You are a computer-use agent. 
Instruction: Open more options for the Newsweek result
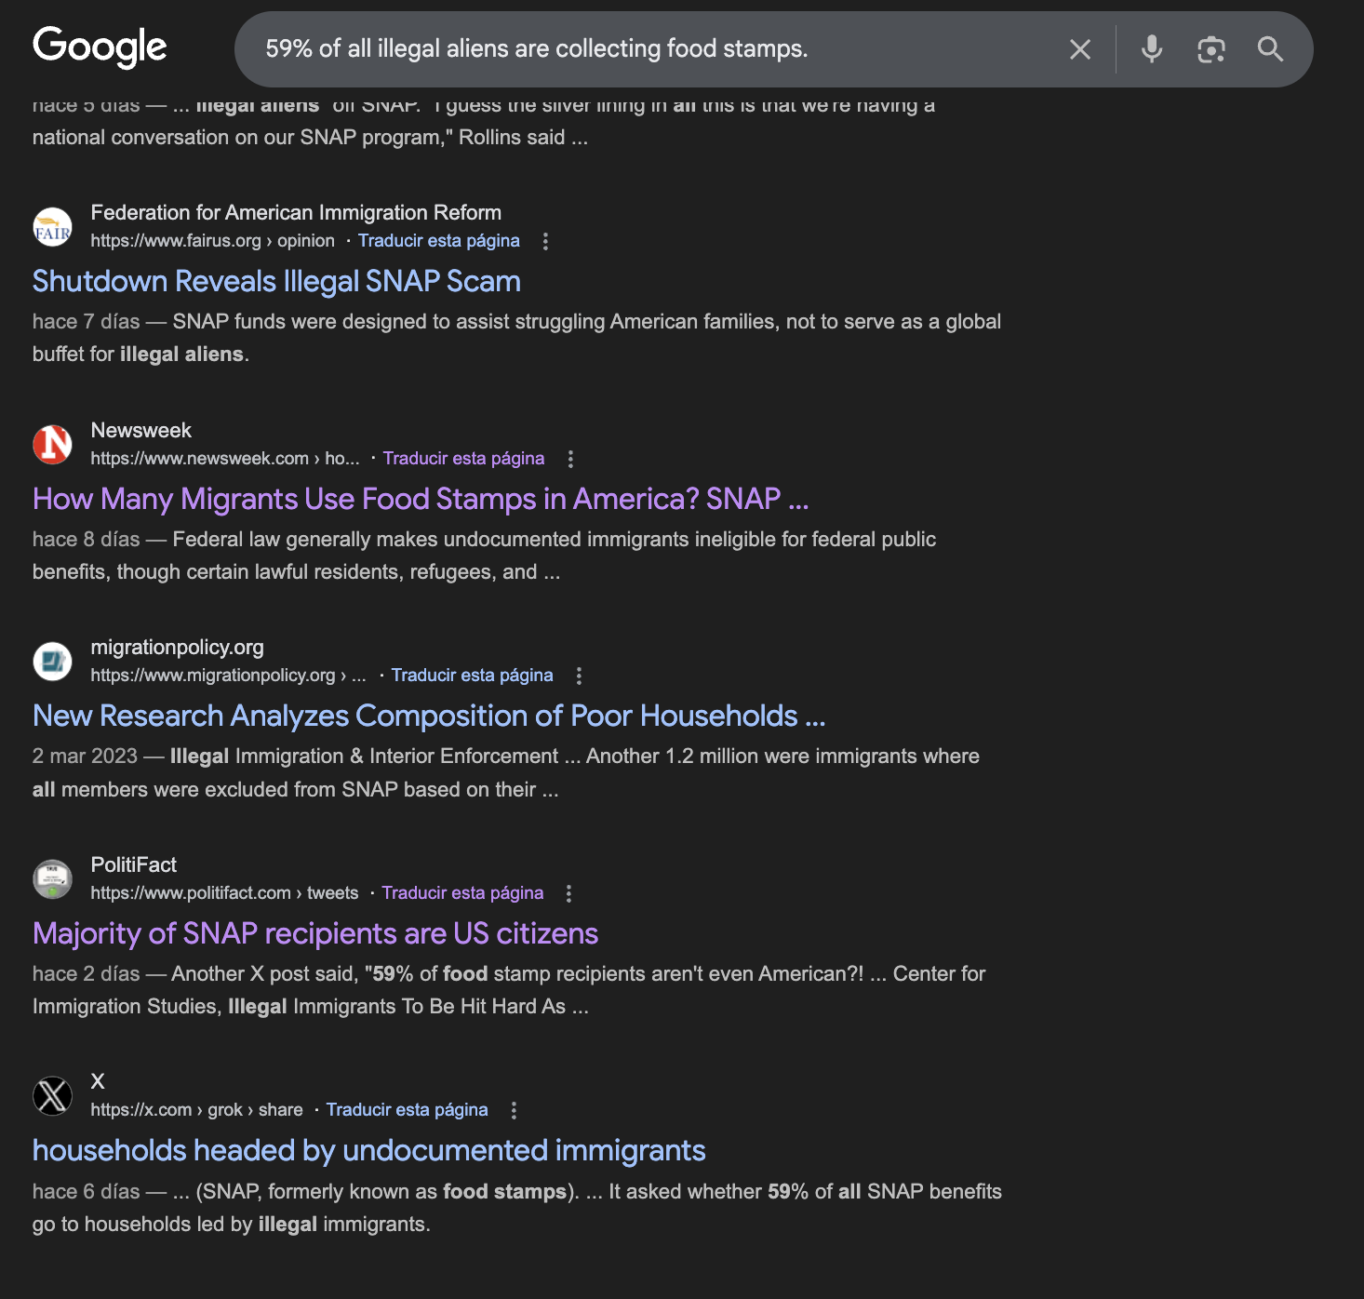pos(570,459)
